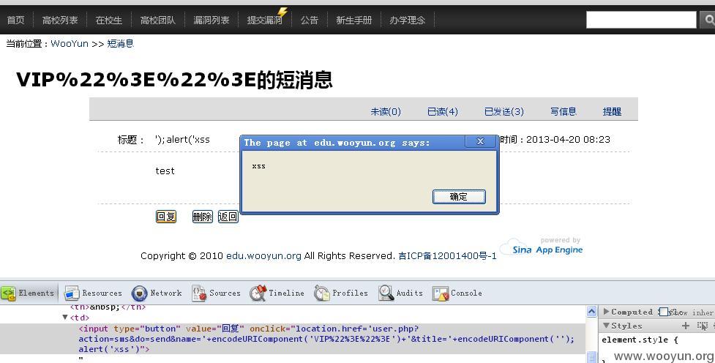Open 办学理念 navigation item
Viewport: 715px width, 363px height.
coord(407,20)
